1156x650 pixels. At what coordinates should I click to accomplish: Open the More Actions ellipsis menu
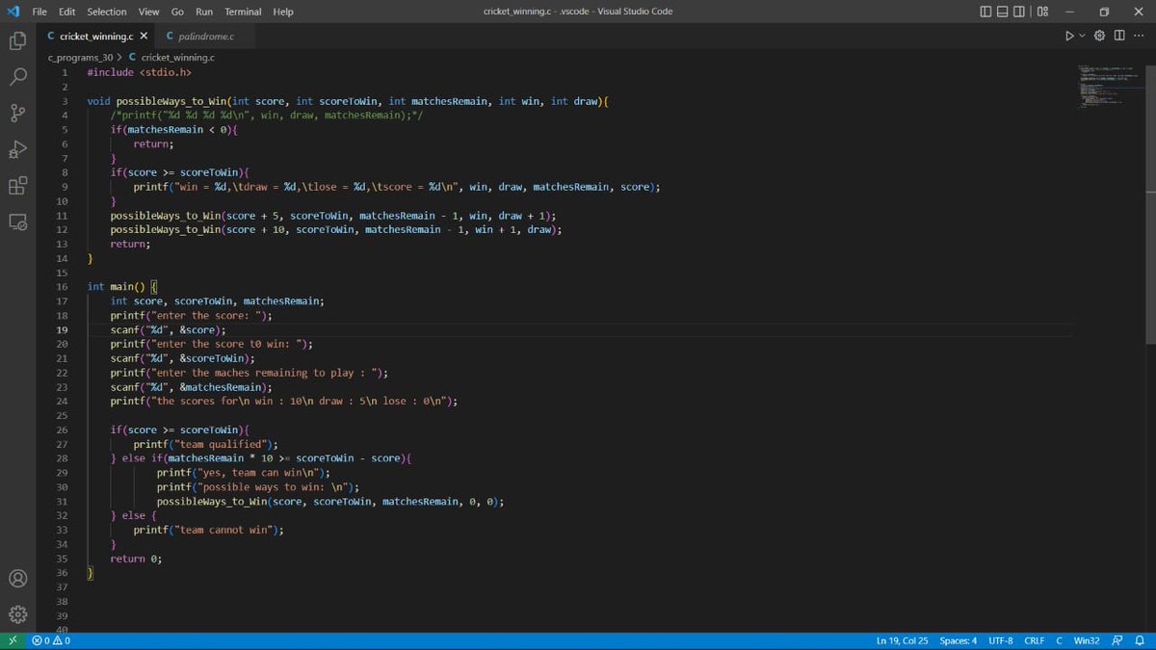1140,35
